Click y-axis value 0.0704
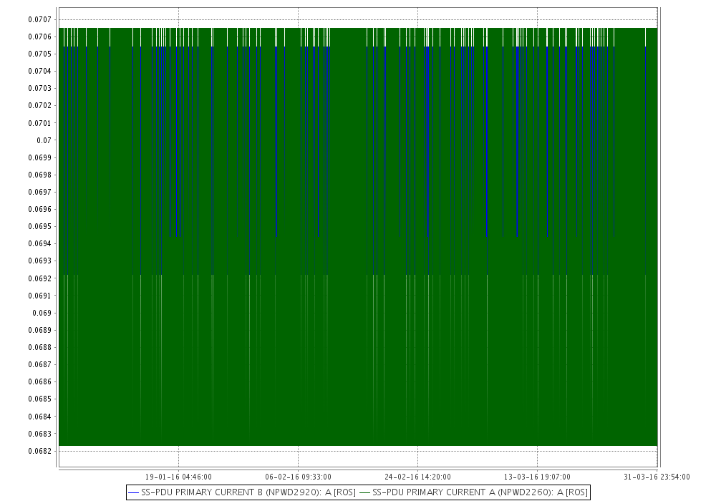Screen dimensions: 716x501 (39, 71)
